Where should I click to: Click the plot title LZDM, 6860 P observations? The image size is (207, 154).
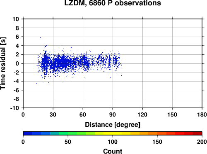113,3
